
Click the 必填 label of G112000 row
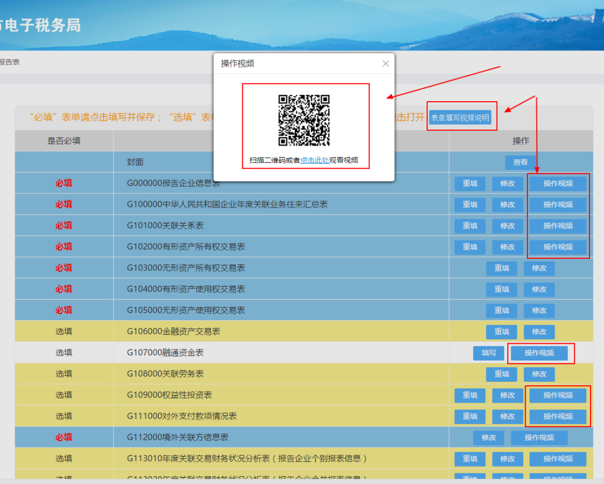tap(64, 438)
